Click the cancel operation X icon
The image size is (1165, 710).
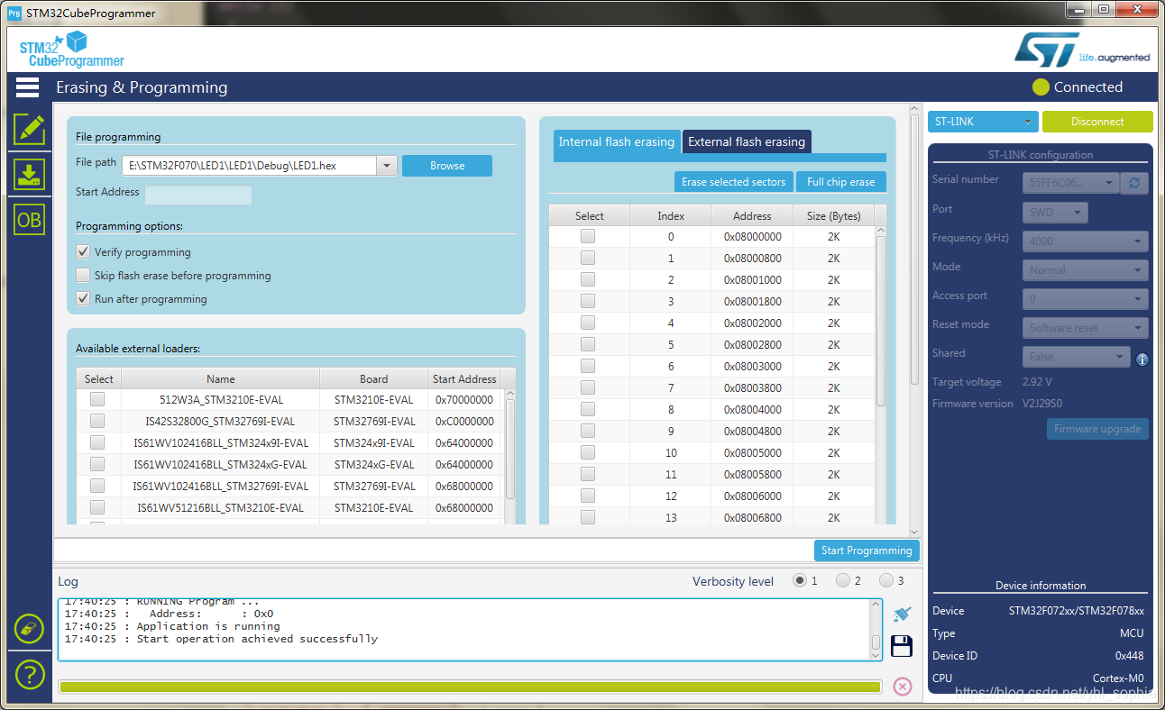pyautogui.click(x=903, y=687)
